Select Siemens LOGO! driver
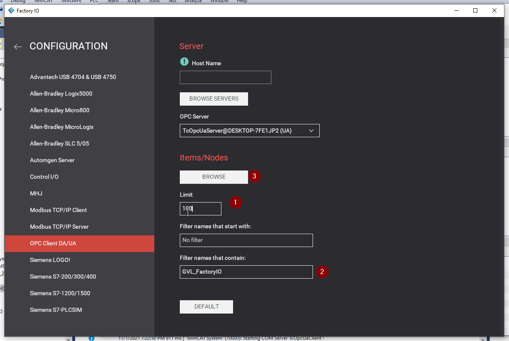This screenshot has height=341, width=509. coord(79,260)
